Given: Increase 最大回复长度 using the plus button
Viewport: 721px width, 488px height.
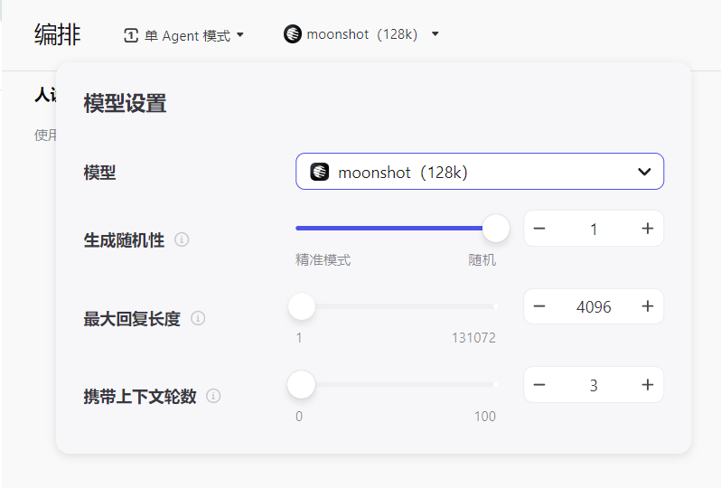Looking at the screenshot, I should pyautogui.click(x=647, y=306).
